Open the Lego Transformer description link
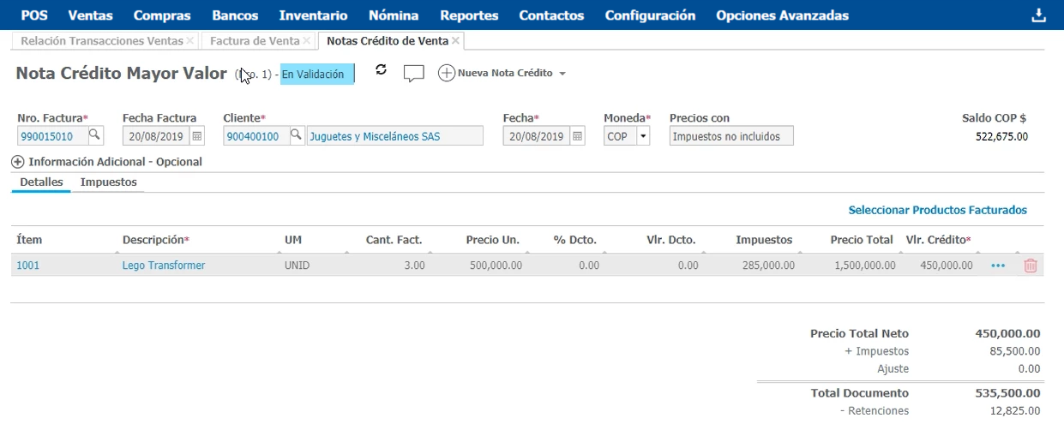 pos(164,266)
